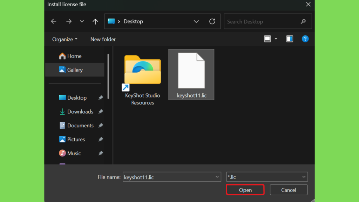This screenshot has width=359, height=202.
Task: Close the Install license file dialog
Action: [x=308, y=4]
